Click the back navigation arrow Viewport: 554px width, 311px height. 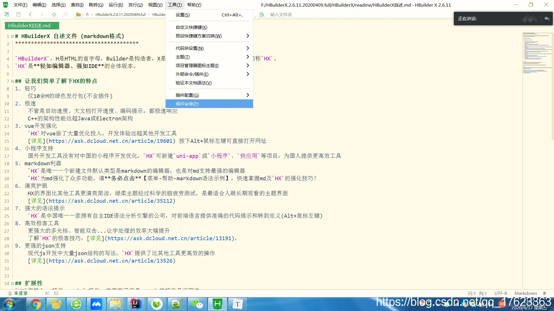click(30, 14)
